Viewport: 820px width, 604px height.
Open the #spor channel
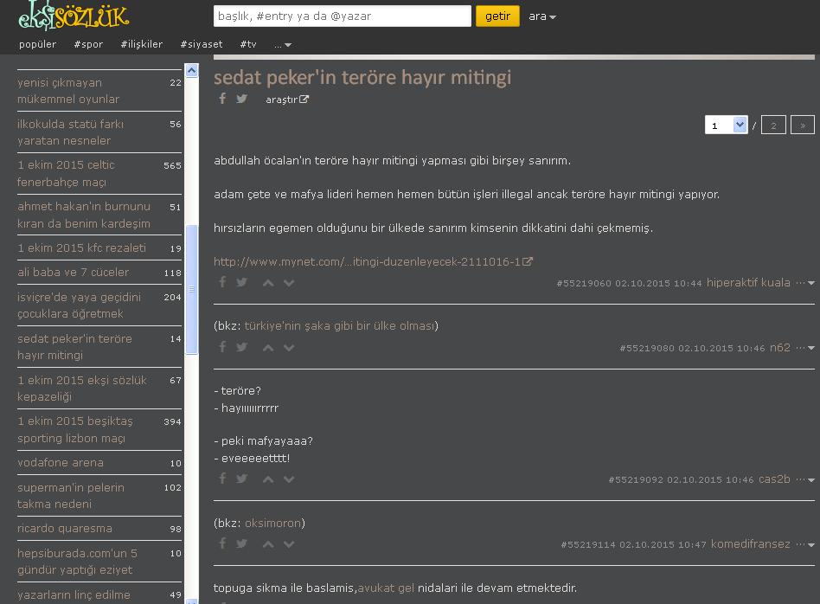pyautogui.click(x=88, y=44)
